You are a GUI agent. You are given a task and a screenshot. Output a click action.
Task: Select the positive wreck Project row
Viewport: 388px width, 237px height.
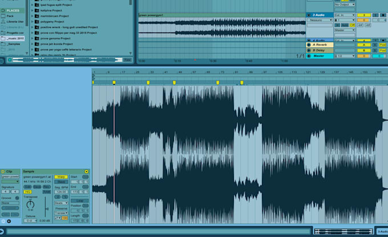point(69,27)
